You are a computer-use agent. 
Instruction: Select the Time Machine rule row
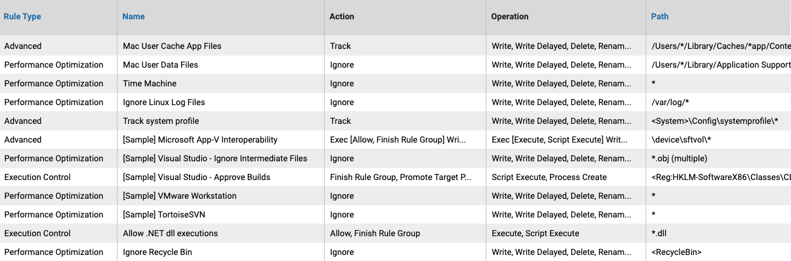click(x=395, y=83)
